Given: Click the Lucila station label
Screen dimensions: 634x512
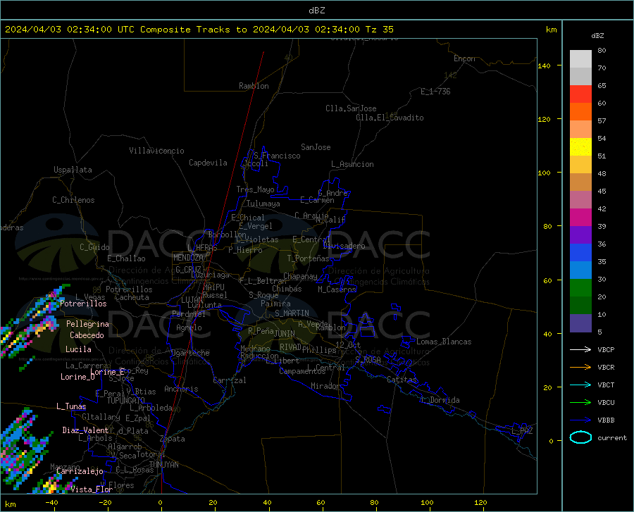Looking at the screenshot, I should 78,349.
